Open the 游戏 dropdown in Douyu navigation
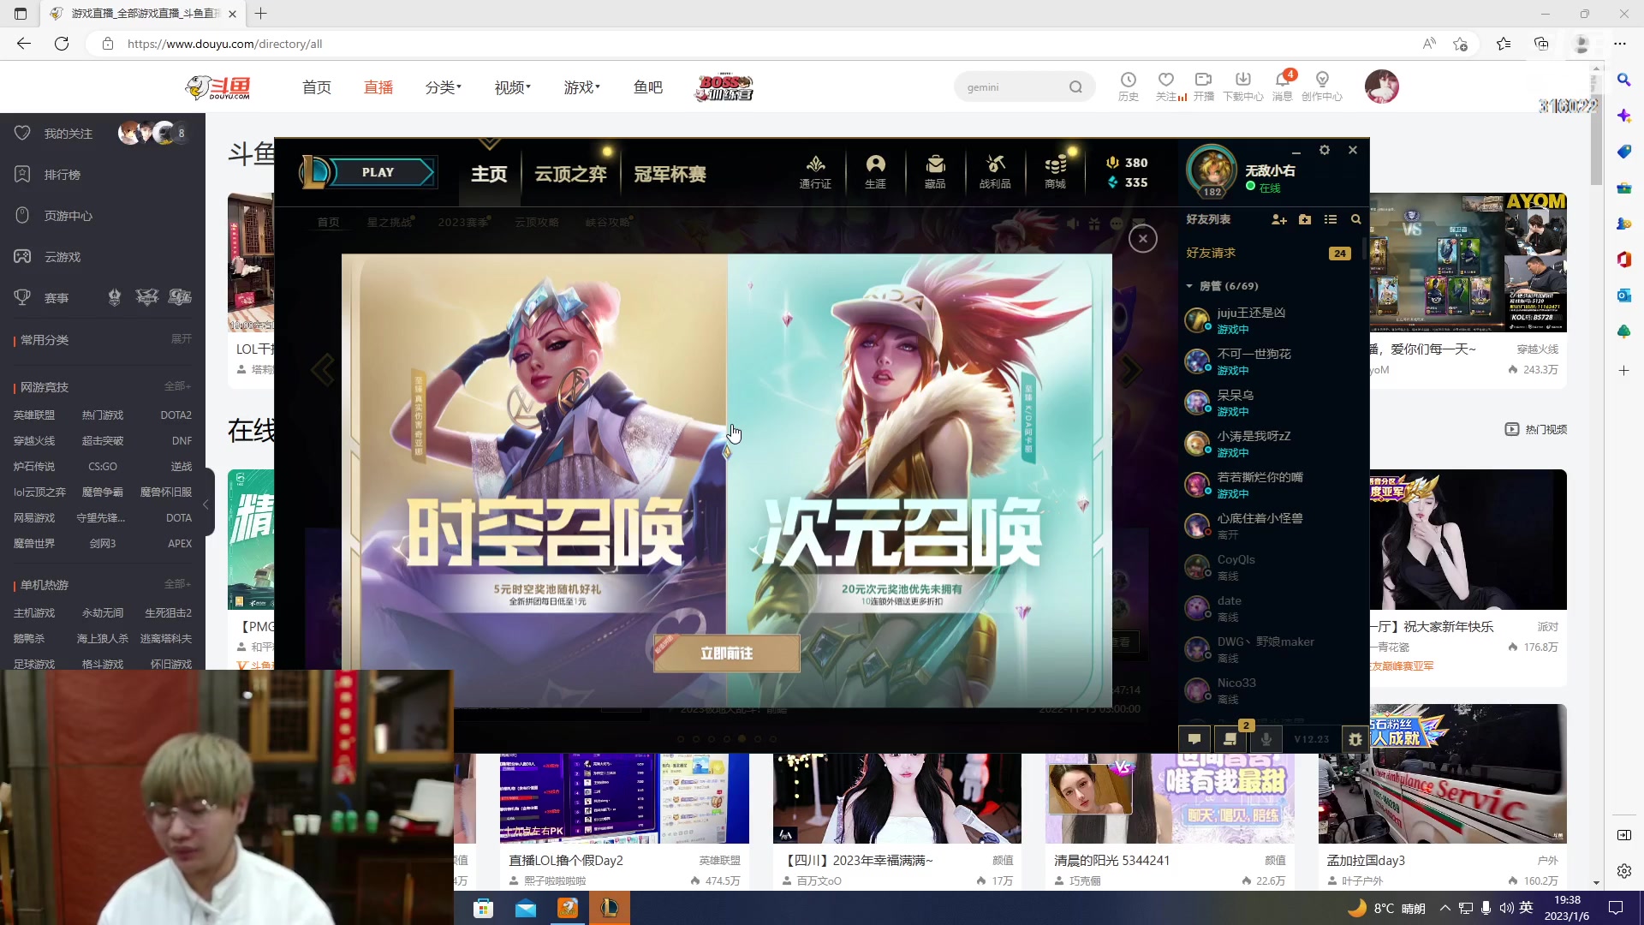The height and width of the screenshot is (925, 1644). pos(581,87)
